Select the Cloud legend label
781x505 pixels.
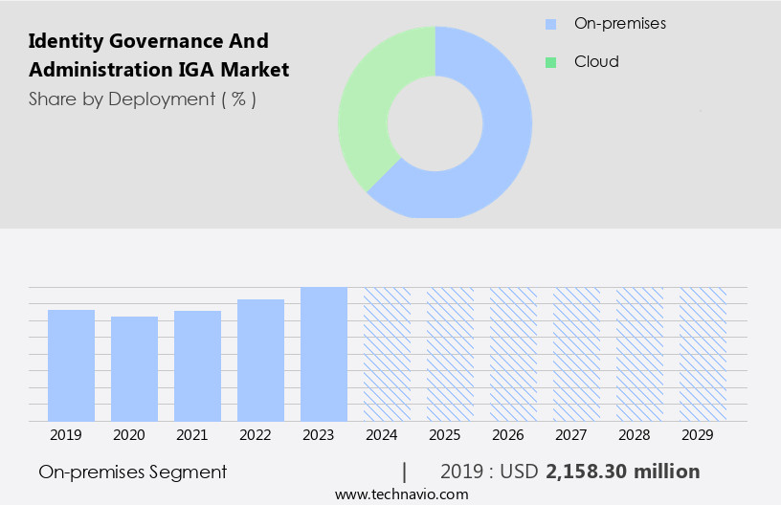[x=596, y=62]
